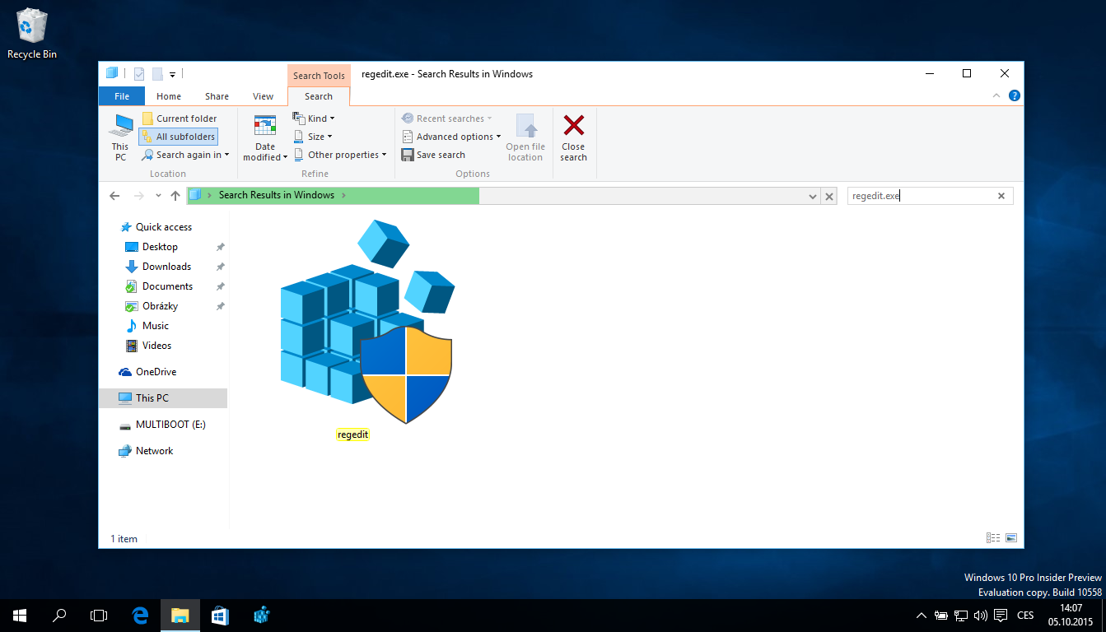Open Downloads folder in navigation pane
The height and width of the screenshot is (632, 1106).
pos(166,267)
